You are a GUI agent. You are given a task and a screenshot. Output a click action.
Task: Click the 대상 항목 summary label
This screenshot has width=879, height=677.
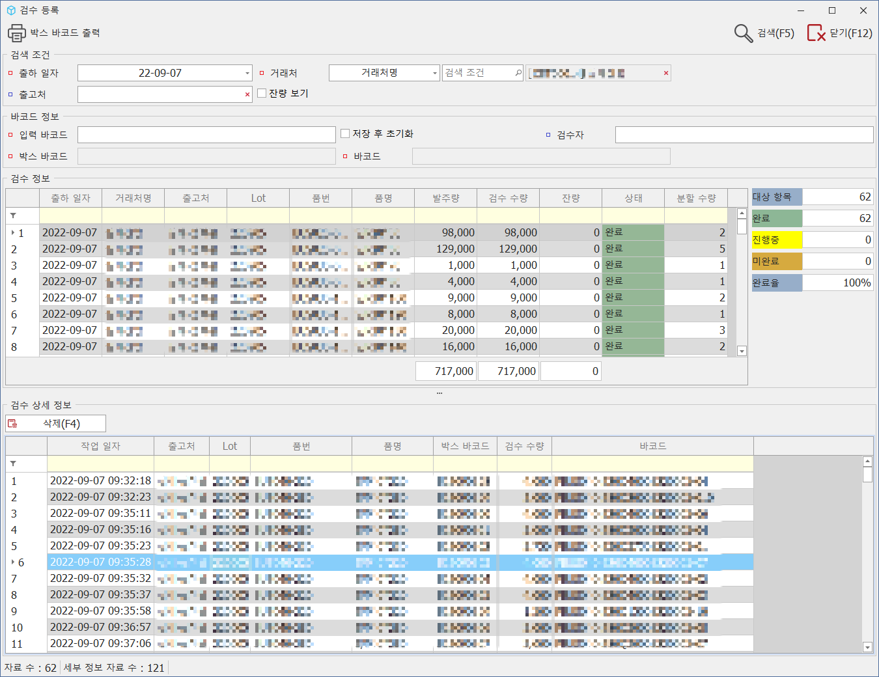777,197
